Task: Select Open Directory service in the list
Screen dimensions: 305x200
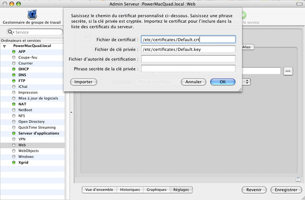Action: point(33,122)
